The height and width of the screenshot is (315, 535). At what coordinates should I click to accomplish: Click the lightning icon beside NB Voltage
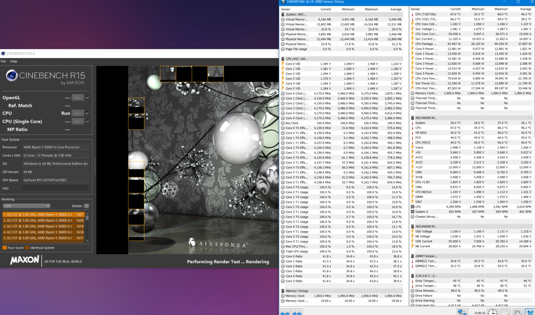coord(413,236)
